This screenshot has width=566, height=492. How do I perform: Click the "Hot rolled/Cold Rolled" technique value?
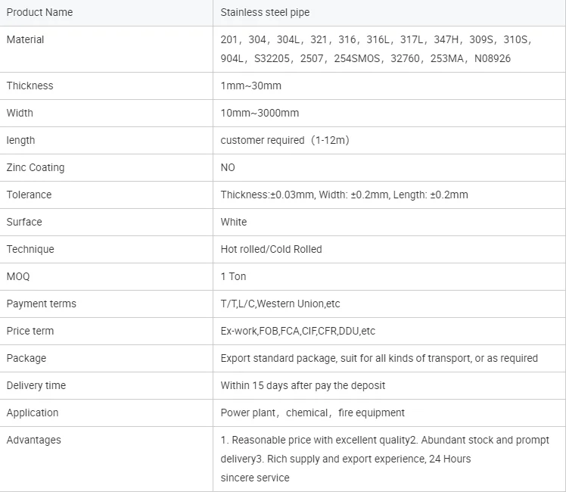[271, 249]
